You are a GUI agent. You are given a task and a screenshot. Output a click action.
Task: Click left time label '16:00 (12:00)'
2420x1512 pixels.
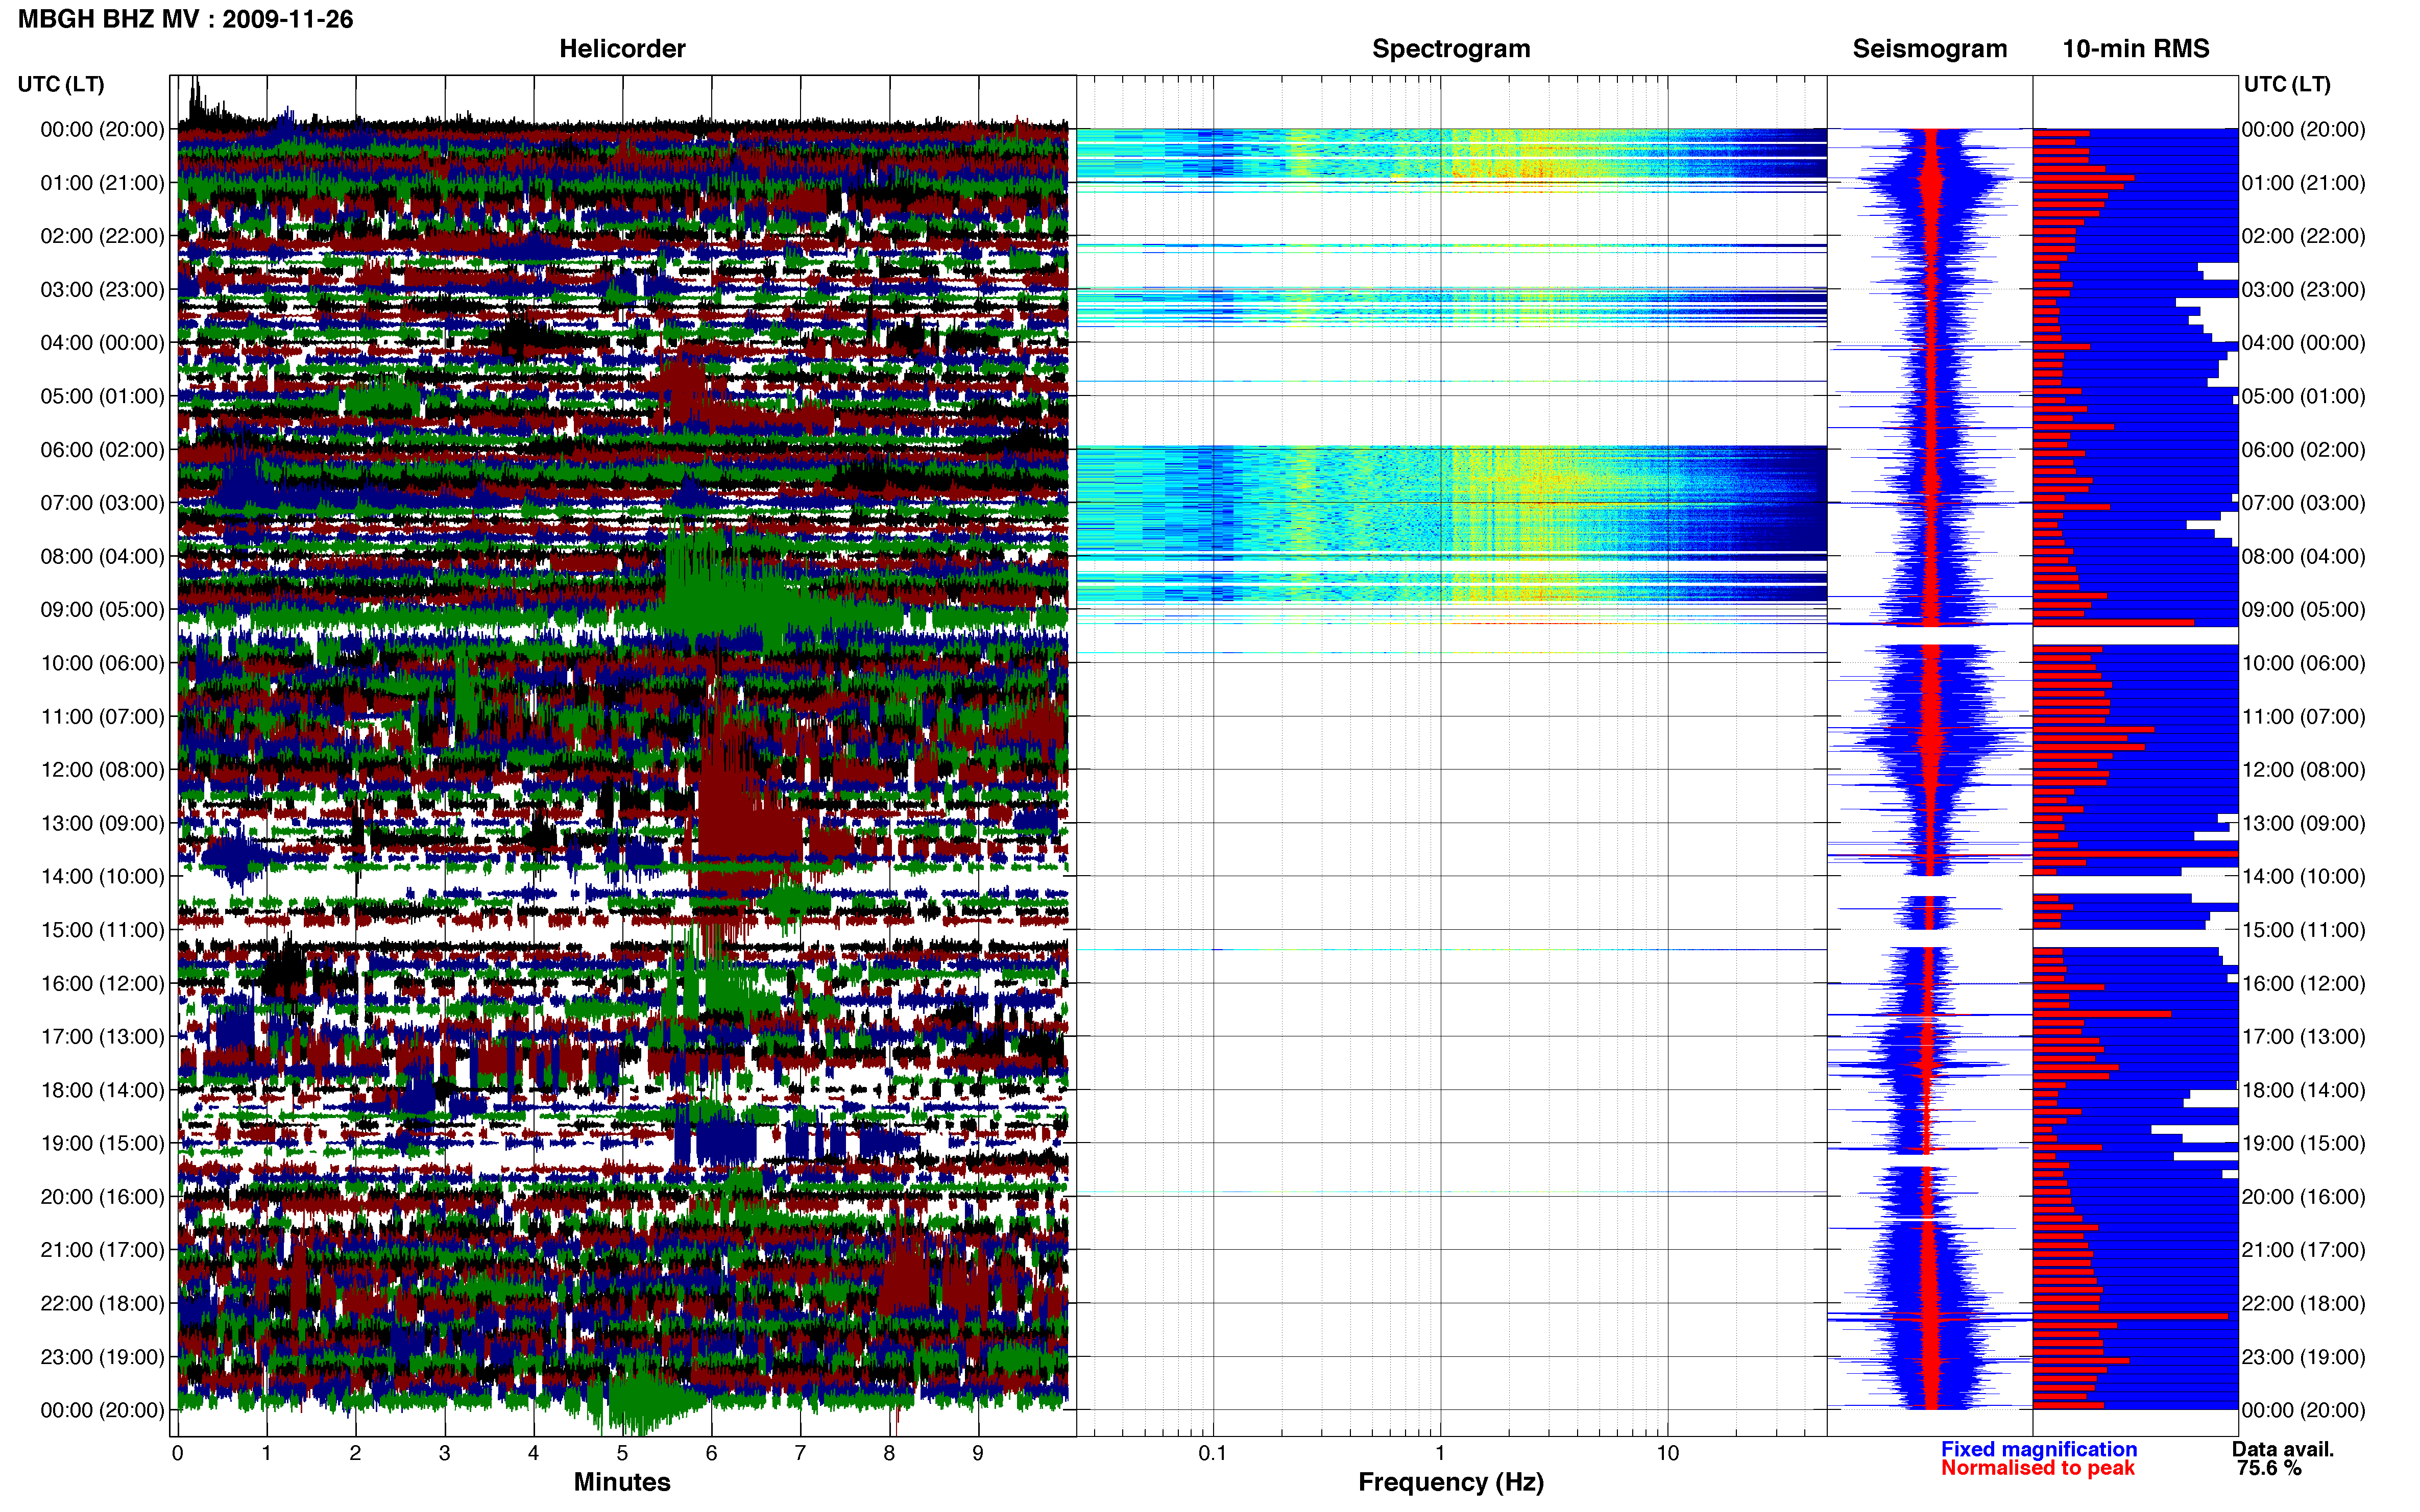coord(102,983)
